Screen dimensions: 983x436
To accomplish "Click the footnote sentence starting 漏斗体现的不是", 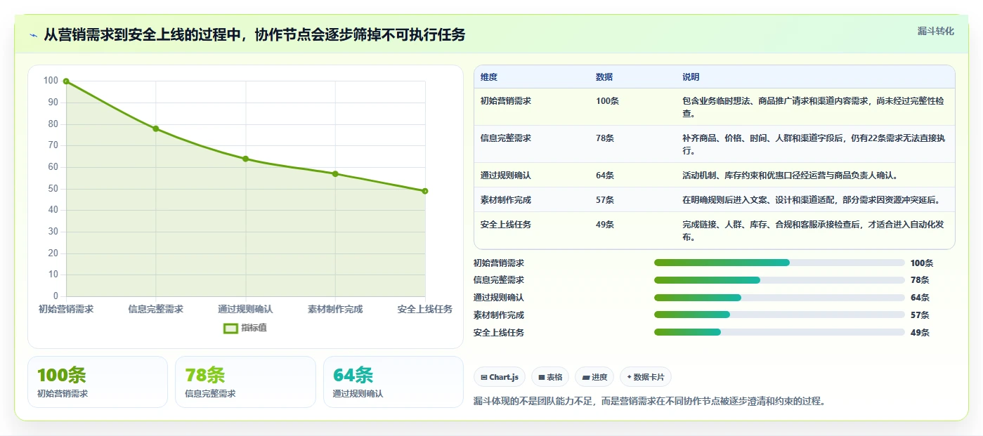I will [x=649, y=402].
